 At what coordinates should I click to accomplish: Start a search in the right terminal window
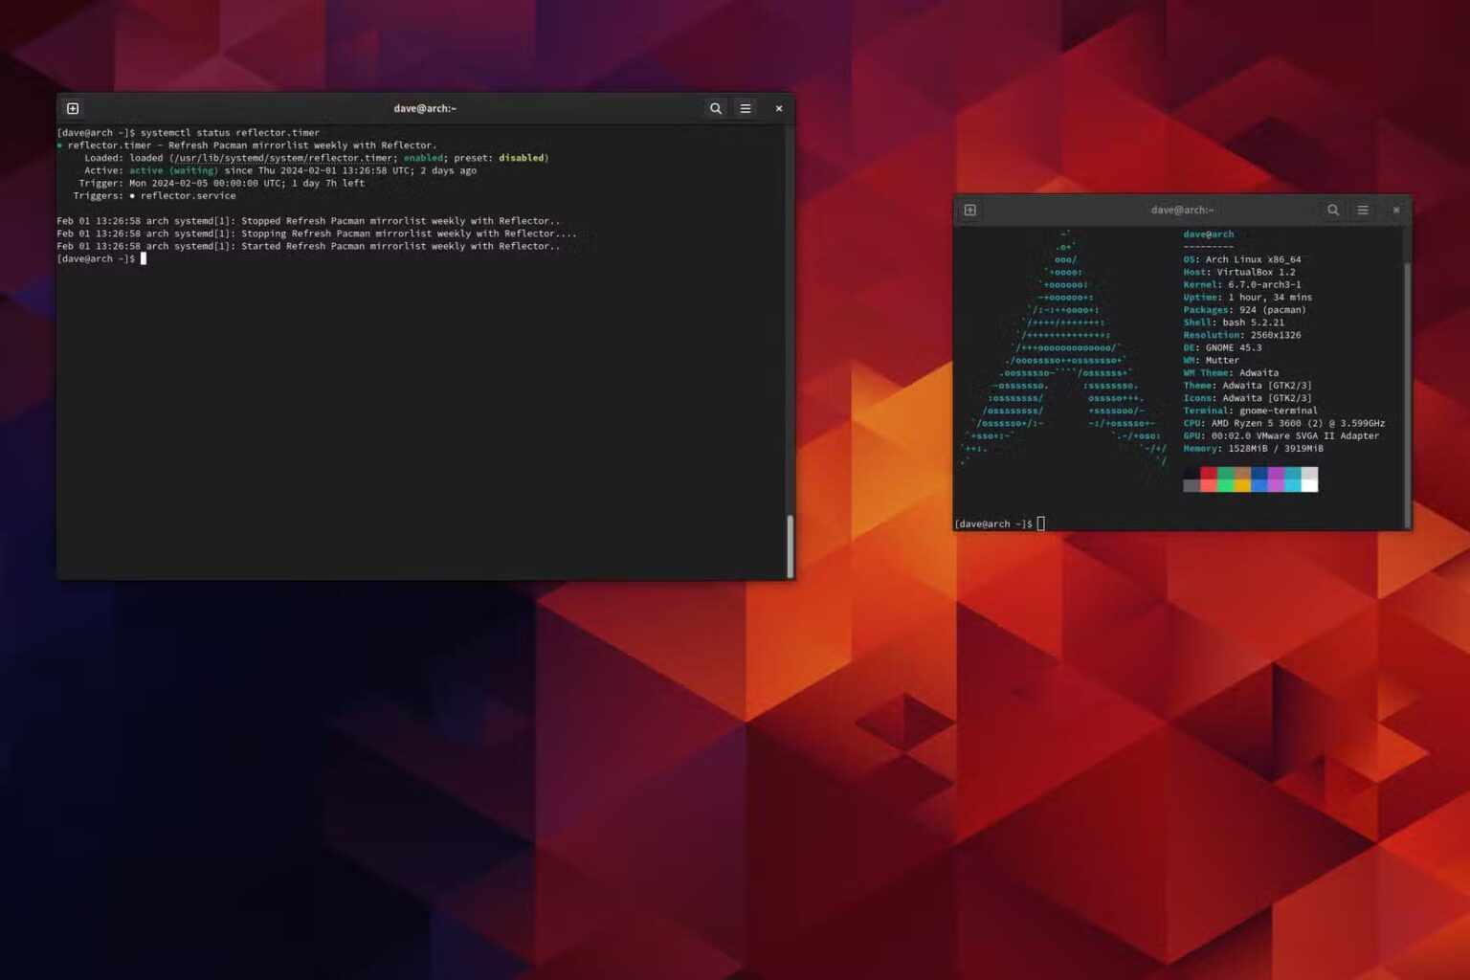(x=1334, y=210)
